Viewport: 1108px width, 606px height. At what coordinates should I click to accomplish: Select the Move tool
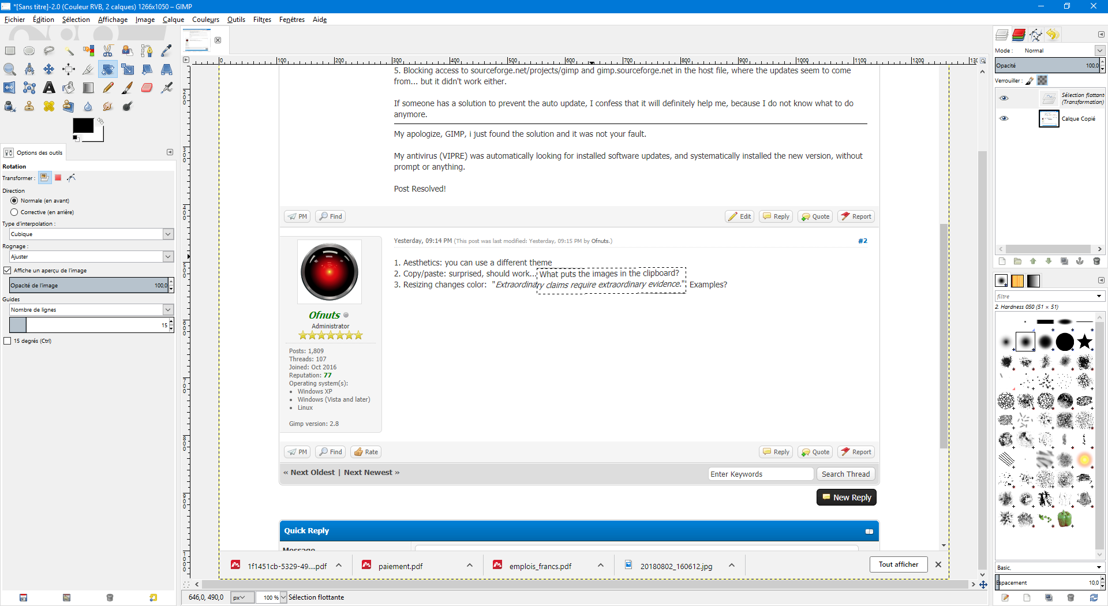click(49, 69)
